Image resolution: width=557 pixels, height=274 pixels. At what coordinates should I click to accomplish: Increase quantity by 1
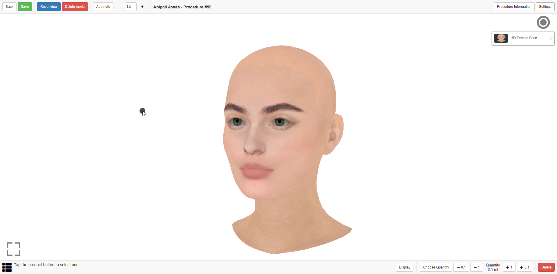[509, 267]
